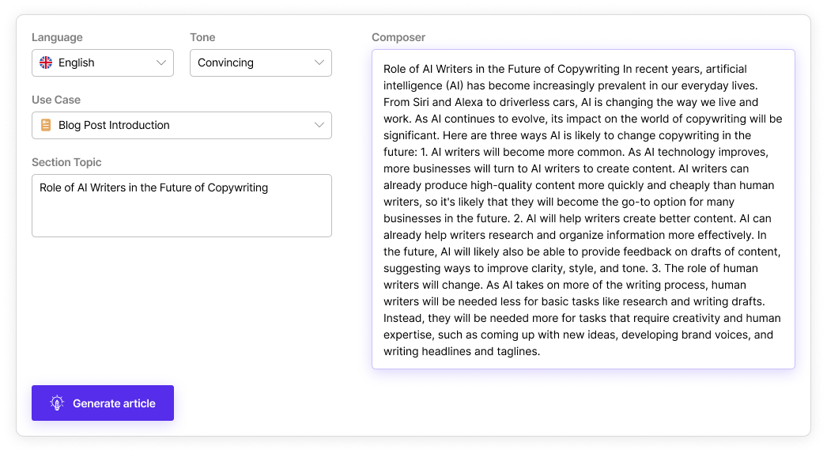Click the lightbulb icon on Generate button
The height and width of the screenshot is (454, 827).
tap(57, 403)
